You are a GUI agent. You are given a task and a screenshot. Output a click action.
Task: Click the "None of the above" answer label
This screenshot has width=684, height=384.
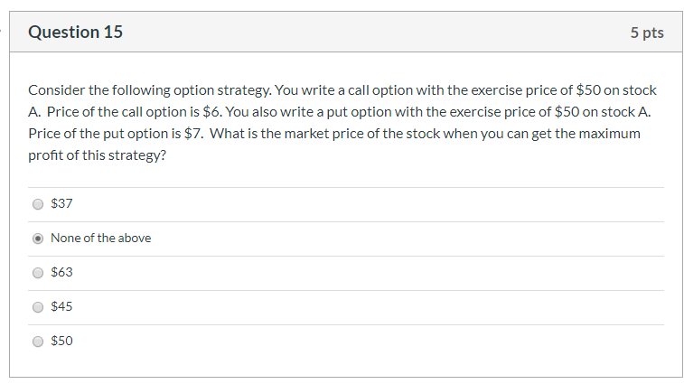click(100, 239)
